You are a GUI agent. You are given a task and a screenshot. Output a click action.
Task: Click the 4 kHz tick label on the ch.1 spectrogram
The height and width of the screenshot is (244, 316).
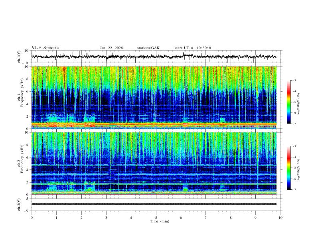coord(28,104)
